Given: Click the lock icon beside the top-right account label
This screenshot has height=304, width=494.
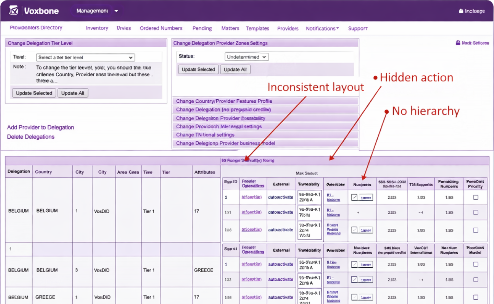Looking at the screenshot, I should point(461,11).
